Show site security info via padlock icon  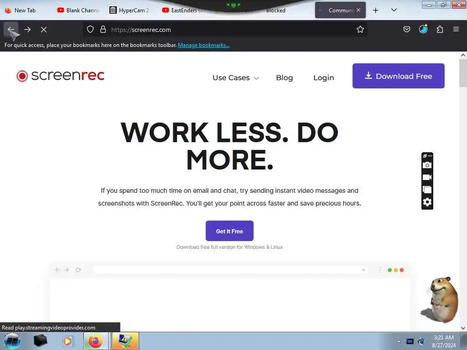tap(103, 30)
